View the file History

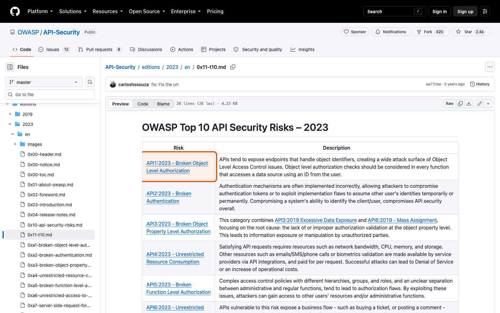(x=480, y=84)
